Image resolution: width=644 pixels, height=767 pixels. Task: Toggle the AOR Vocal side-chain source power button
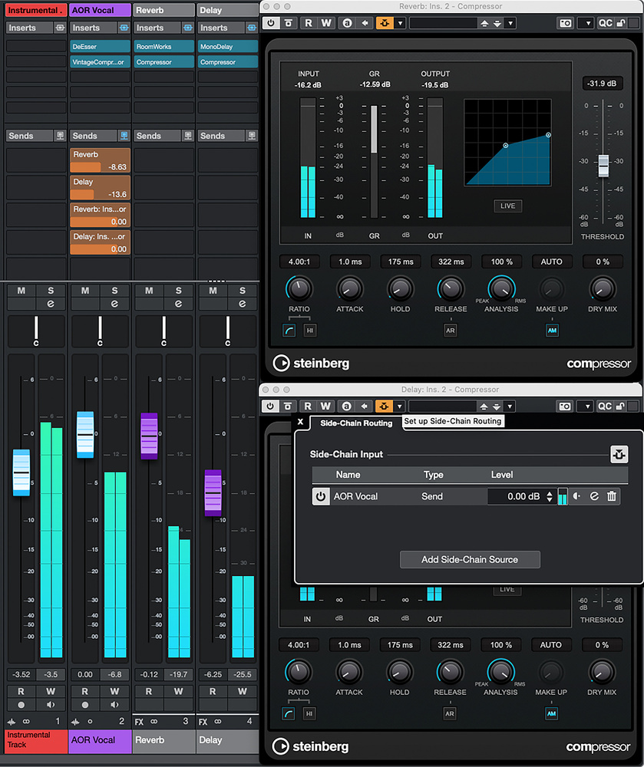321,496
